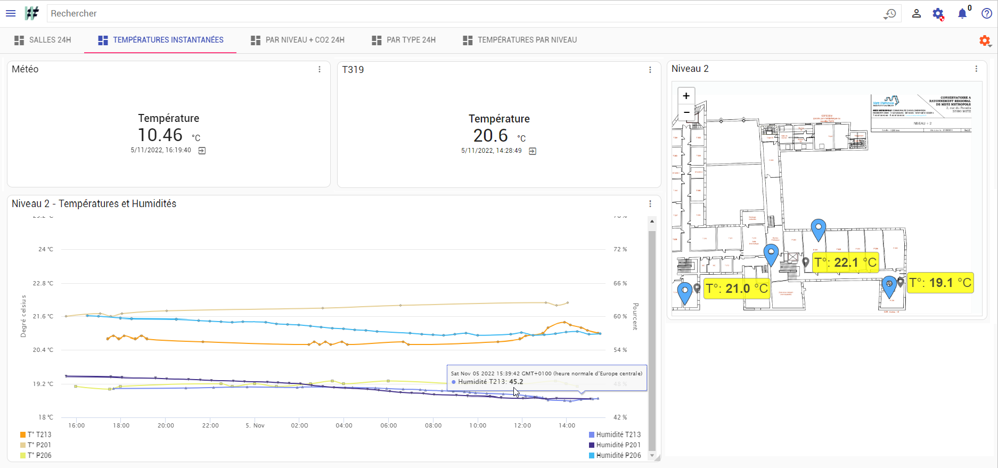Click chart scrollbar up arrow

[652, 221]
